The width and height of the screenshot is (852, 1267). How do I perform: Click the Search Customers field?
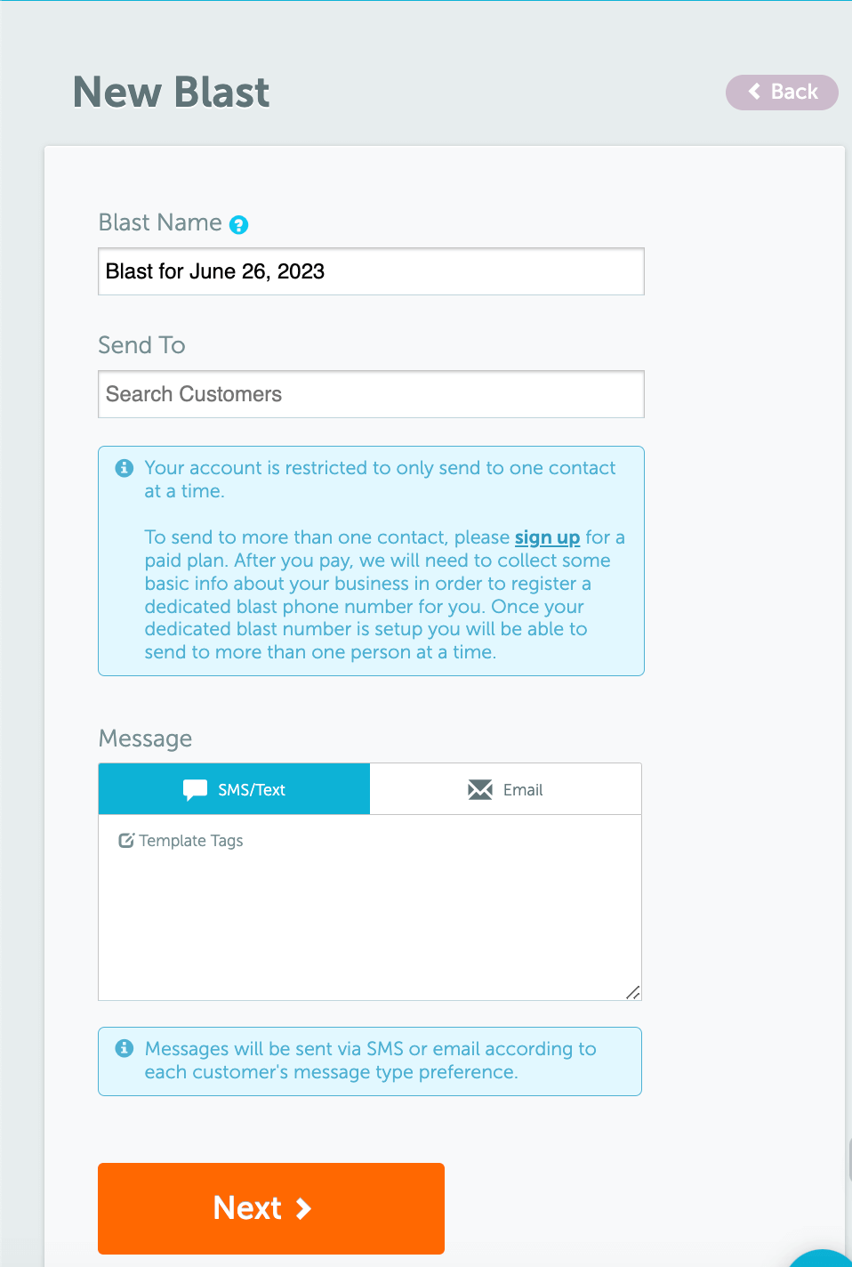[x=370, y=393]
